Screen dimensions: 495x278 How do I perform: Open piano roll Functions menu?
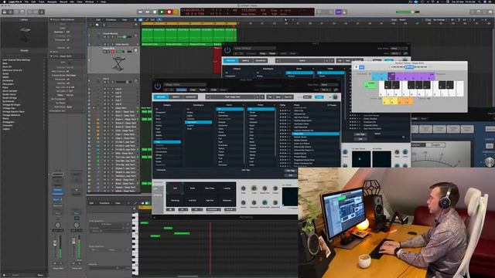(x=104, y=203)
